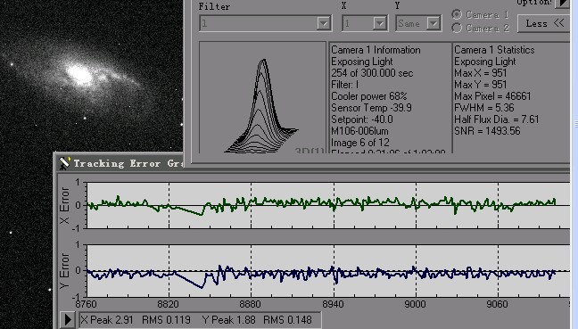The height and width of the screenshot is (329, 578).
Task: Click the Tracking Error Graph telescope icon
Action: coord(64,163)
